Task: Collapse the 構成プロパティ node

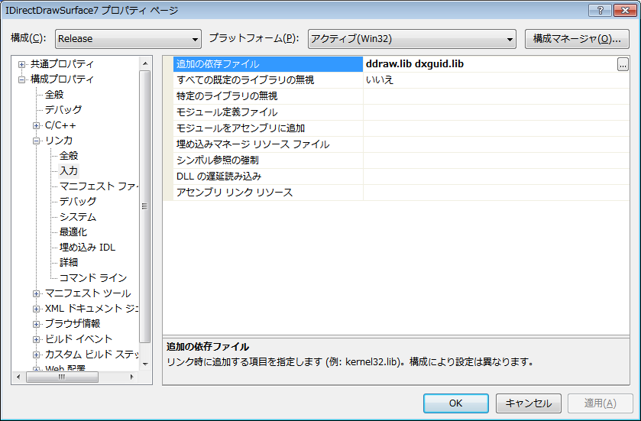Action: 21,79
